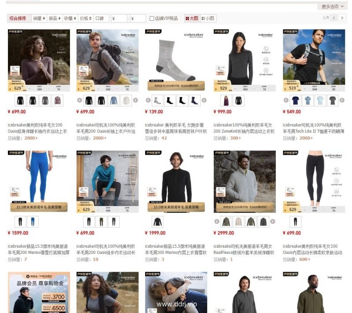The width and height of the screenshot is (352, 313).
Task: Pick black swatch under the ZoneKnit top
Action: coord(238,101)
